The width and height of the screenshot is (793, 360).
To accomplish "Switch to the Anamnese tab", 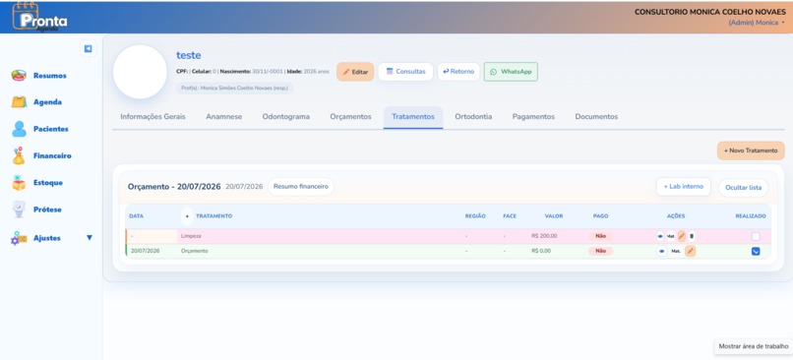I will click(x=224, y=117).
